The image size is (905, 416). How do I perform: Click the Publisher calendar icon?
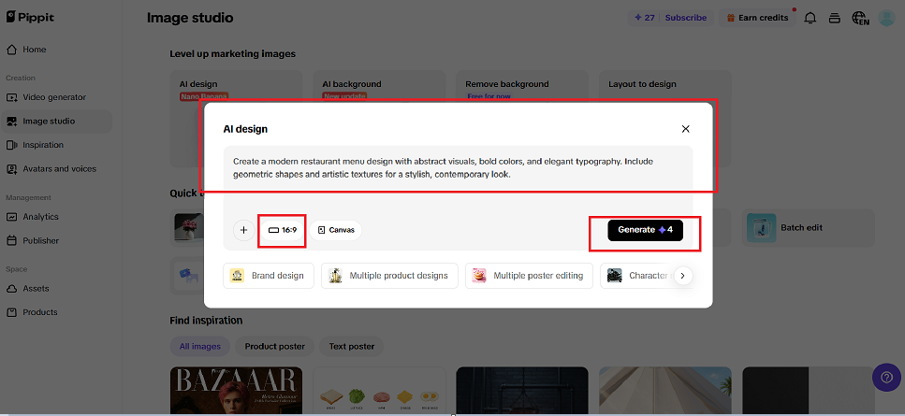(x=11, y=240)
